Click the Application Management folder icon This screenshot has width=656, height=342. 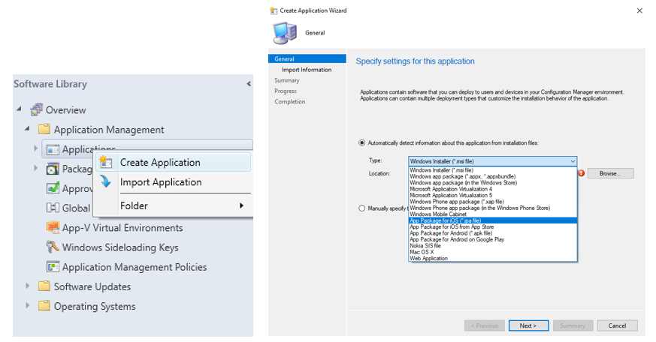tap(44, 130)
